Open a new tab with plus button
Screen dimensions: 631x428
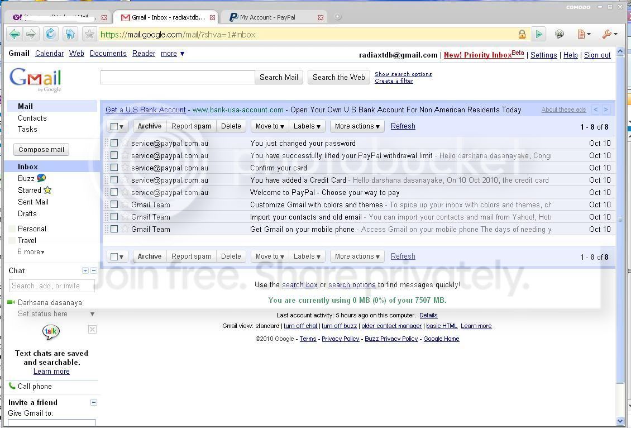coord(338,17)
